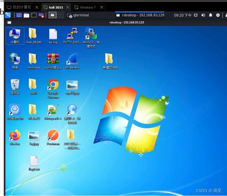Select the Firefox desktop icon
The width and height of the screenshot is (227, 196).
click(x=15, y=137)
